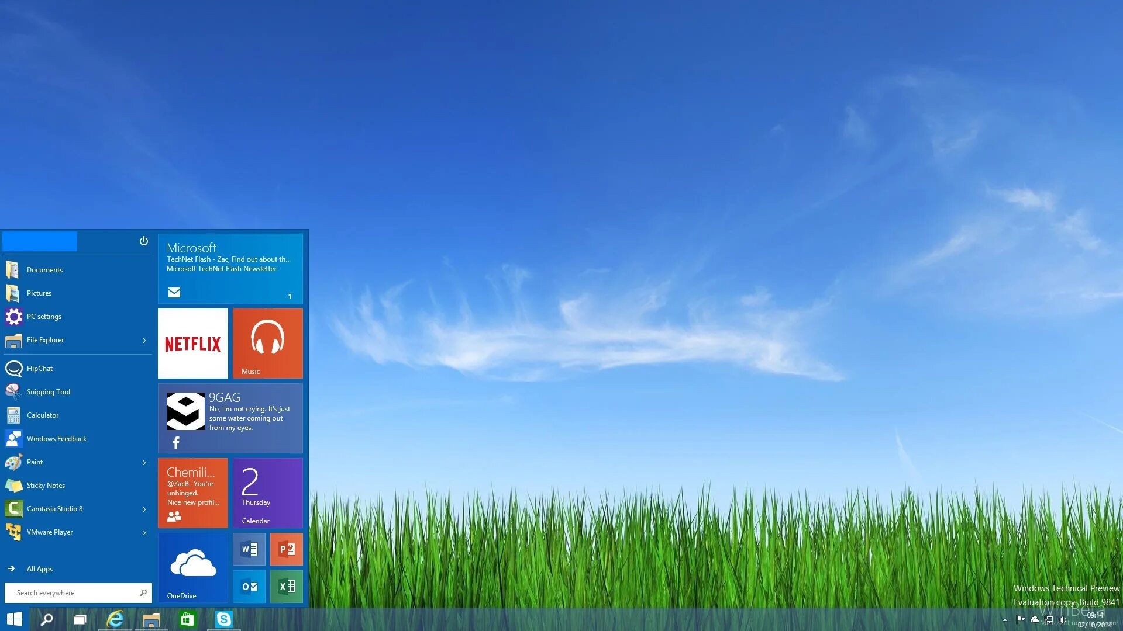Open the Store icon on taskbar
Viewport: 1123px width, 631px height.
tap(187, 619)
